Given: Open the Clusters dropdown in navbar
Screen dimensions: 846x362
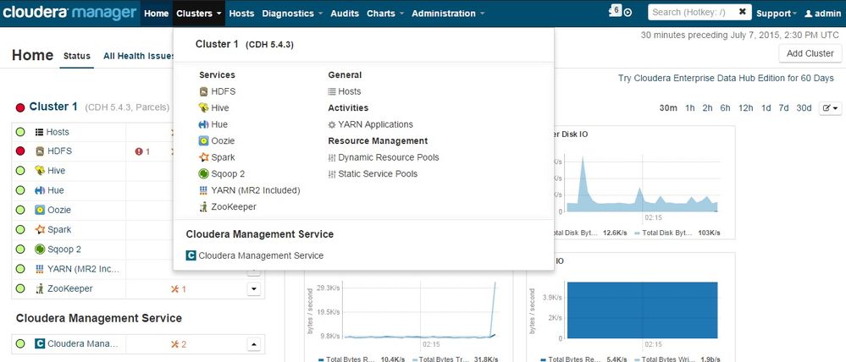Looking at the screenshot, I should coord(199,14).
